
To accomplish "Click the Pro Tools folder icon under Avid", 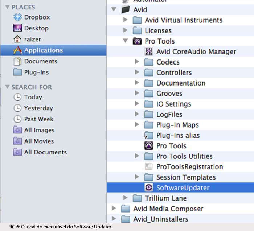I will point(137,41).
